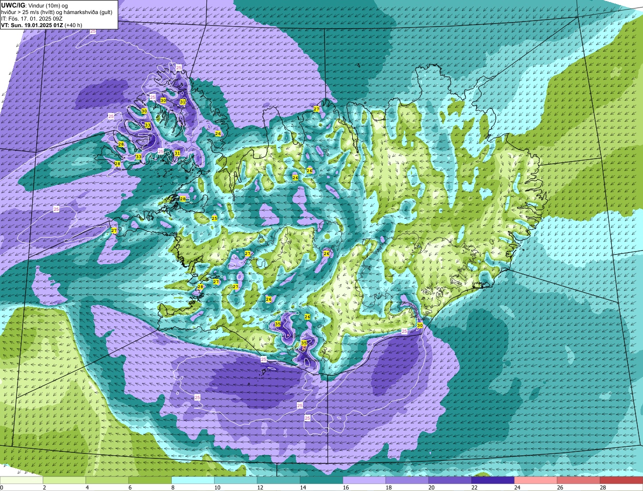Click the 20–22 m/s legend color box
This screenshot has height=491, width=643.
click(x=451, y=480)
